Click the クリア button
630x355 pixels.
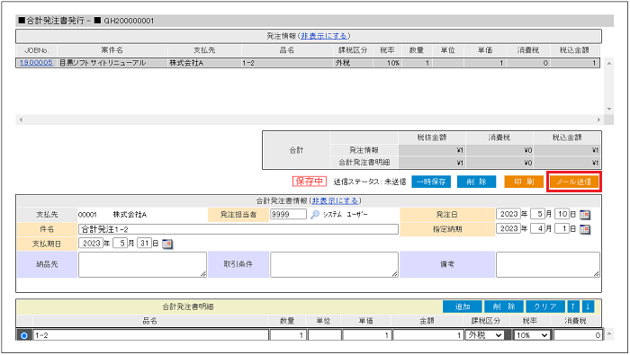545,306
